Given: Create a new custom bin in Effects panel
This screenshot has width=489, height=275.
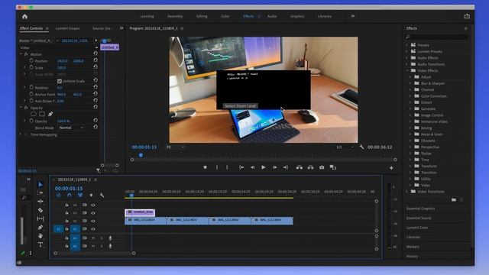Looking at the screenshot, I should coord(453,199).
